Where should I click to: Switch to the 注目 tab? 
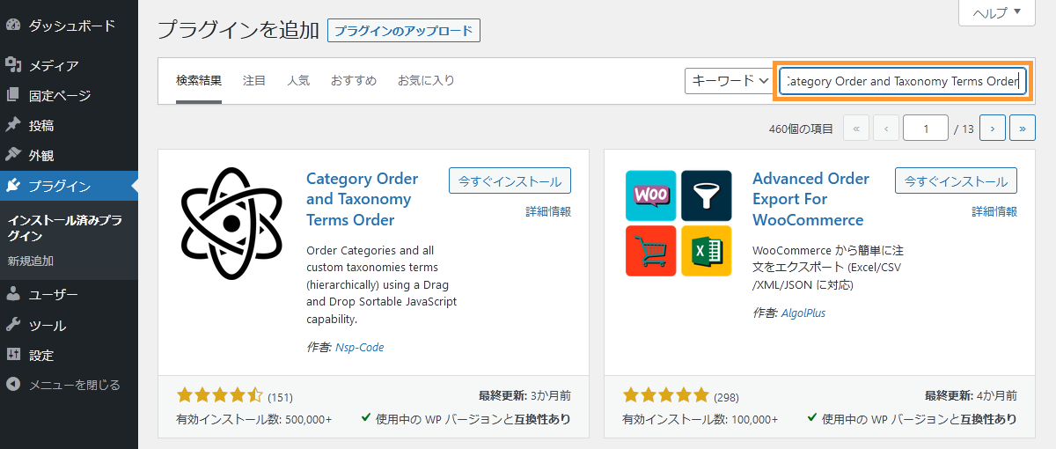254,80
